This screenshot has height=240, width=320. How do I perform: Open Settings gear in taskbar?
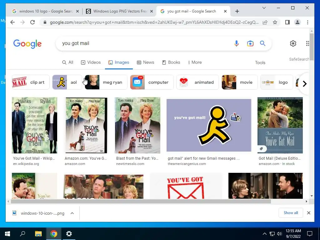(69, 234)
